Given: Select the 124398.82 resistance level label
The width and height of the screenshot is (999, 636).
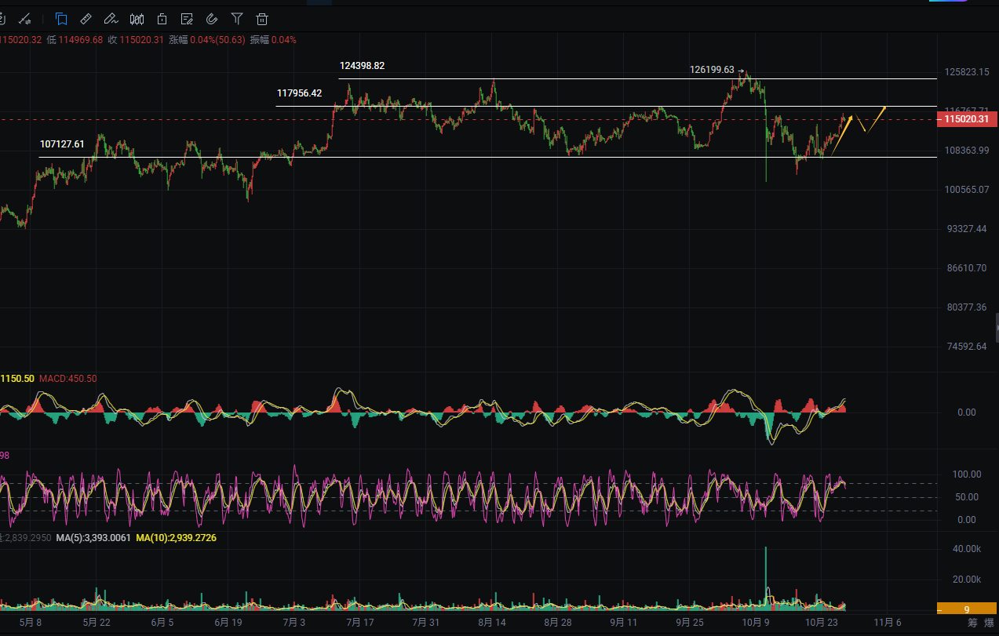Looking at the screenshot, I should (x=362, y=66).
